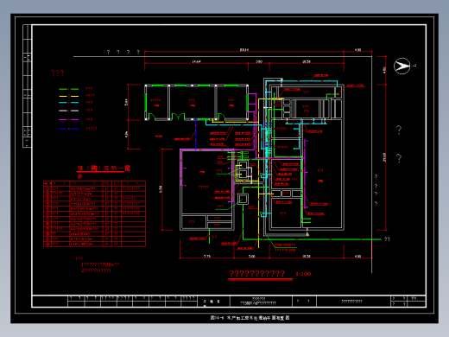Image resolution: width=449 pixels, height=337 pixels.
Task: Click the upper of the two stacked square tanks
Action: click(242, 165)
